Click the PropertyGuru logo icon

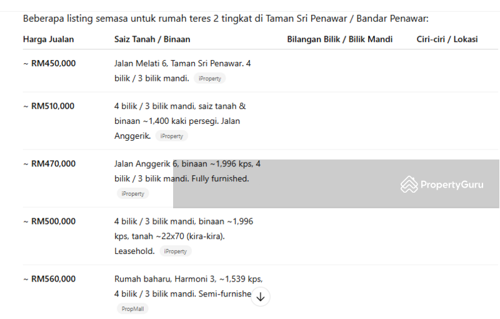409,185
